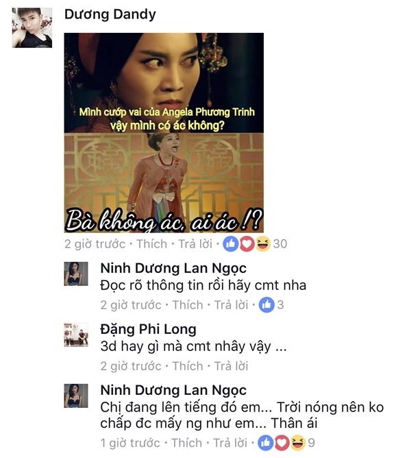This screenshot has width=411, height=458.
Task: Open Dương Dandy's profile picture
Action: click(x=32, y=27)
